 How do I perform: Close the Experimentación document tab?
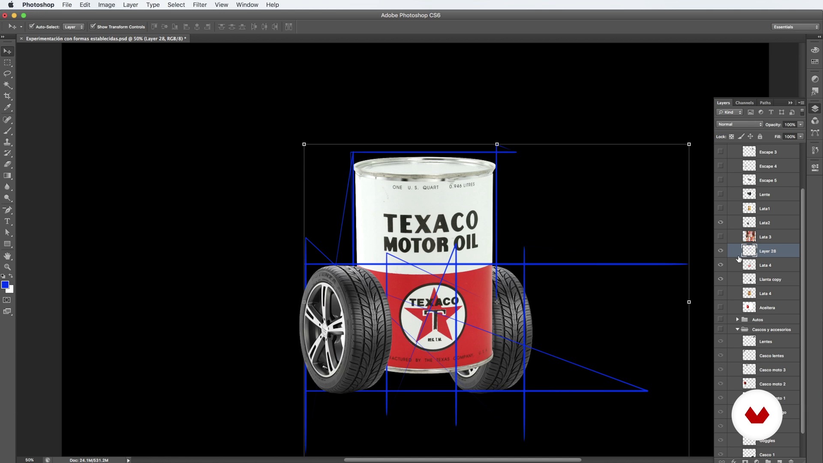click(21, 39)
